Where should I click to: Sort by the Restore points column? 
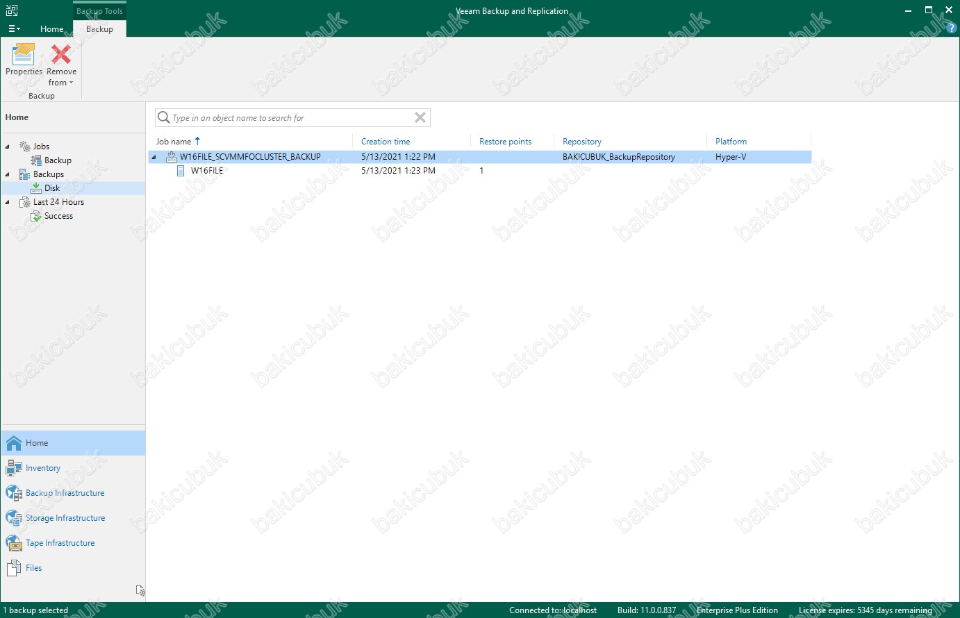coord(505,141)
